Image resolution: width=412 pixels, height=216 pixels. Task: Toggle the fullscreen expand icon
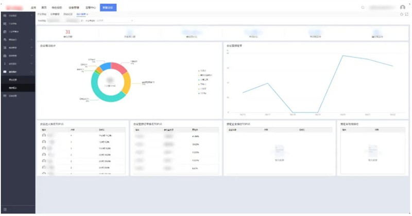[407, 14]
